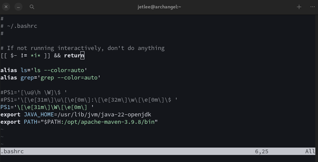
Task: Click the /usr/lib/jvm/java-22-openjdk path
Action: (104, 115)
